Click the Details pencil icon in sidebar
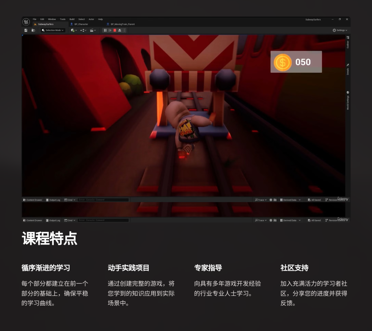 click(x=348, y=65)
